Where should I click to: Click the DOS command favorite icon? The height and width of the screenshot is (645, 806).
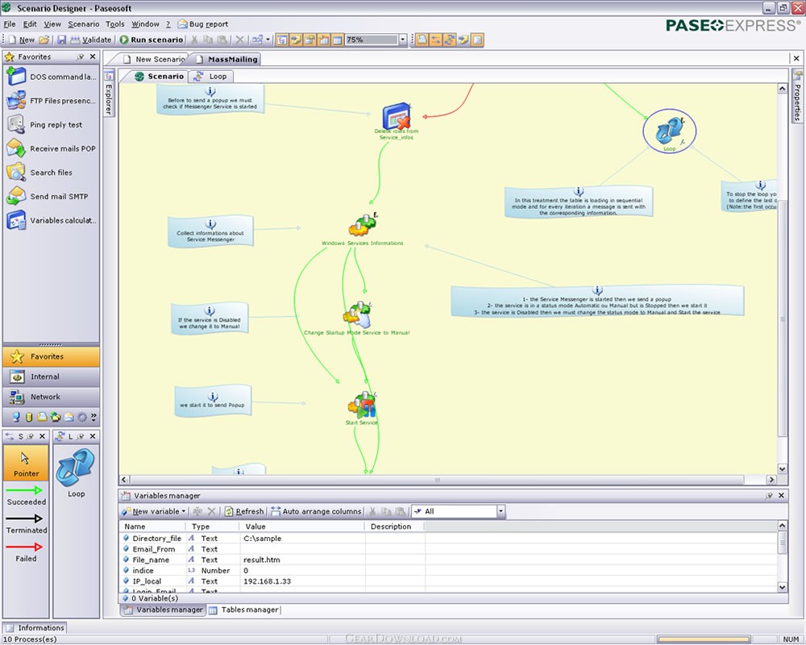(x=16, y=77)
